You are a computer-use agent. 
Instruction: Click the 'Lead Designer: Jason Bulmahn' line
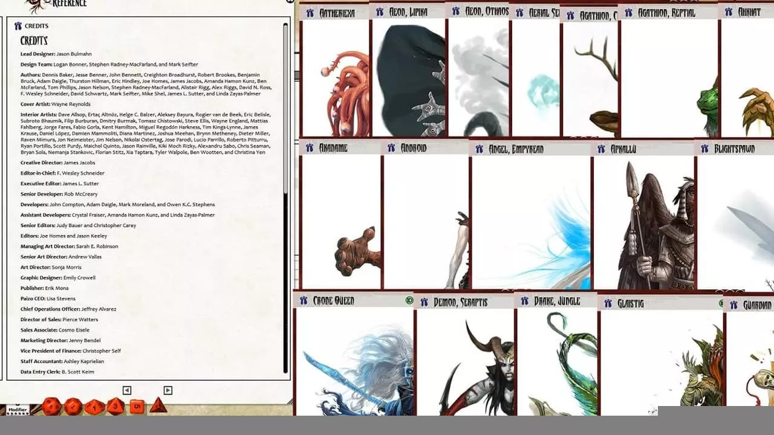point(56,54)
